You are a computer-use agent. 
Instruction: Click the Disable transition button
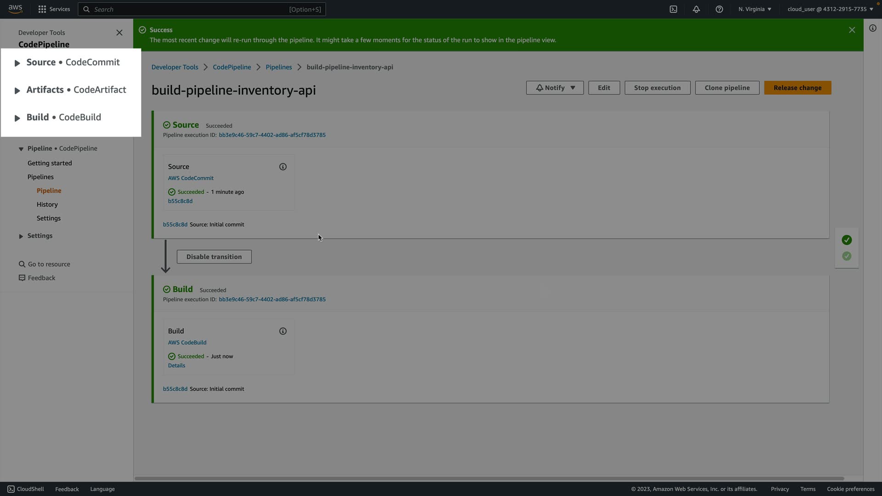[x=214, y=257]
